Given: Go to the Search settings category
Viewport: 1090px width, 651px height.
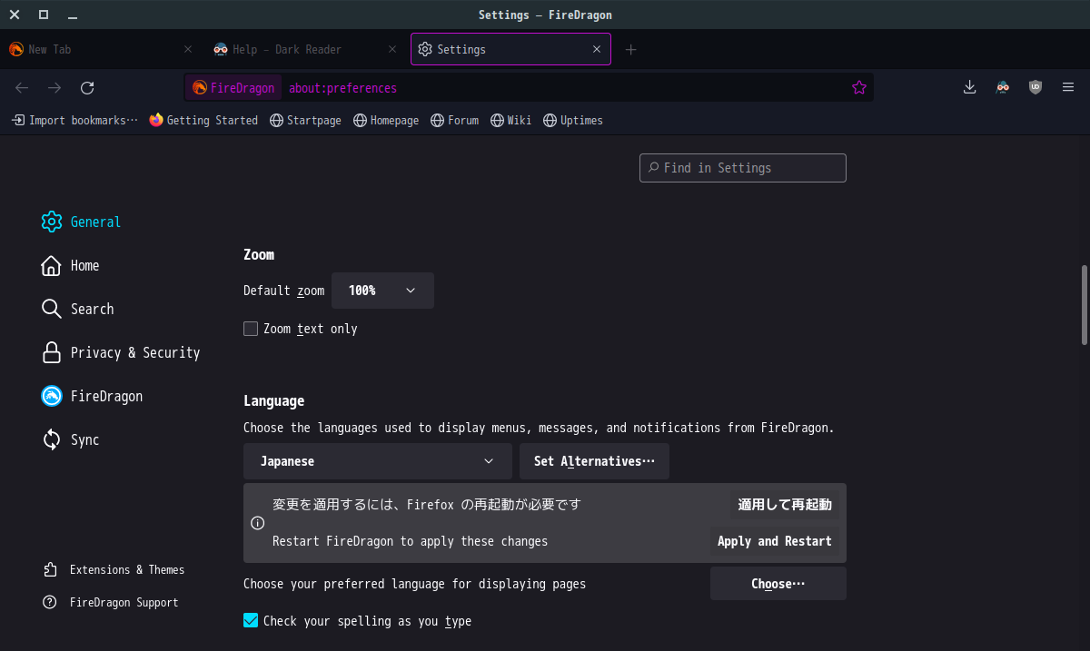Looking at the screenshot, I should tap(78, 309).
